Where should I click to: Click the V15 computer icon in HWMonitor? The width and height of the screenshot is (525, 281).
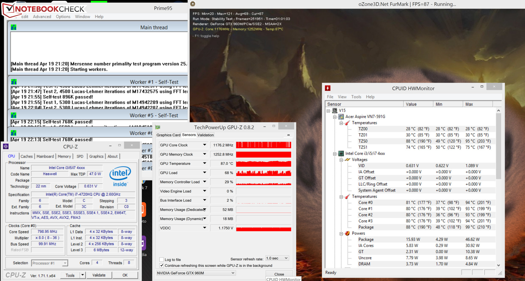pyautogui.click(x=335, y=110)
